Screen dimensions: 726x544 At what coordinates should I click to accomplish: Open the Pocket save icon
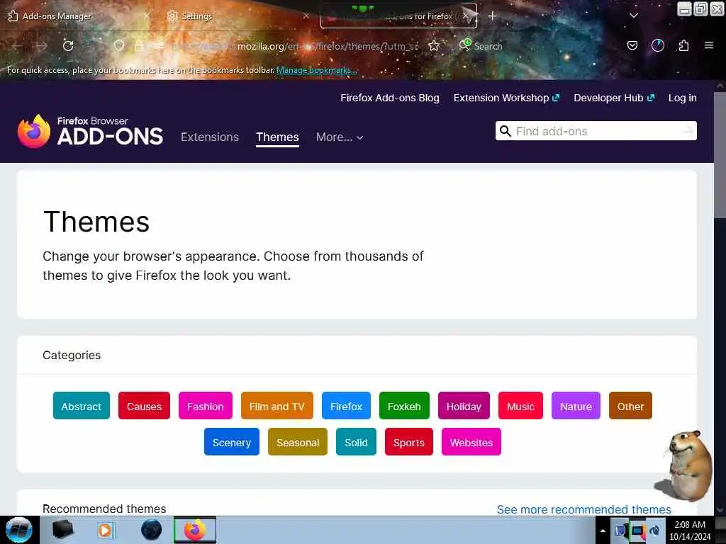[x=632, y=45]
